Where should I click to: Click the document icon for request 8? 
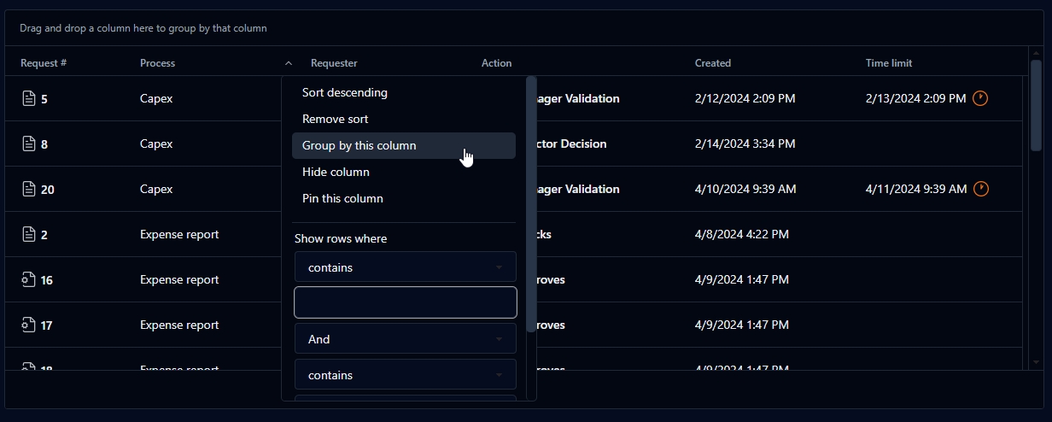click(29, 144)
